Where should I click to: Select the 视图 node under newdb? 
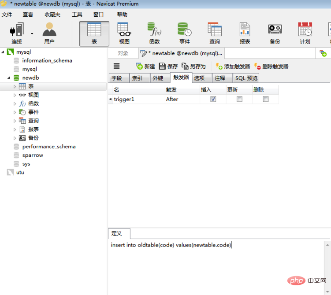click(33, 95)
